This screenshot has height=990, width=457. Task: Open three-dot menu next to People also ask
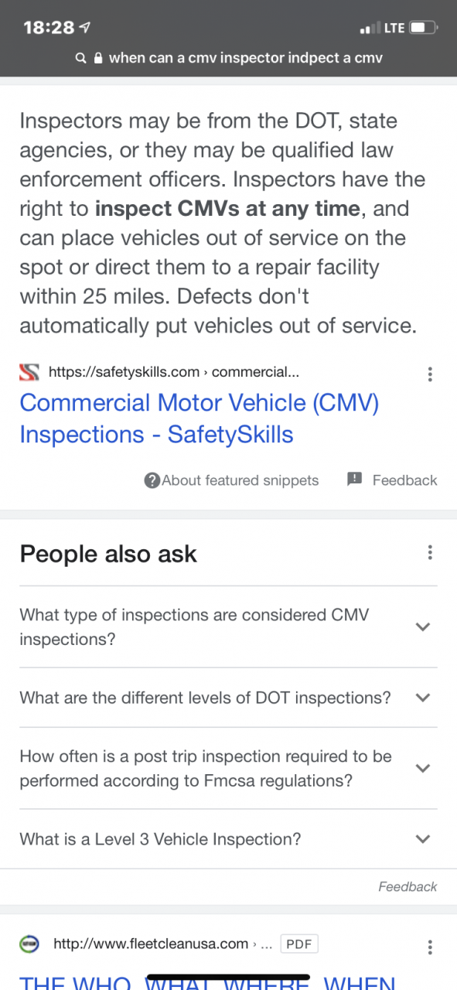pos(430,553)
